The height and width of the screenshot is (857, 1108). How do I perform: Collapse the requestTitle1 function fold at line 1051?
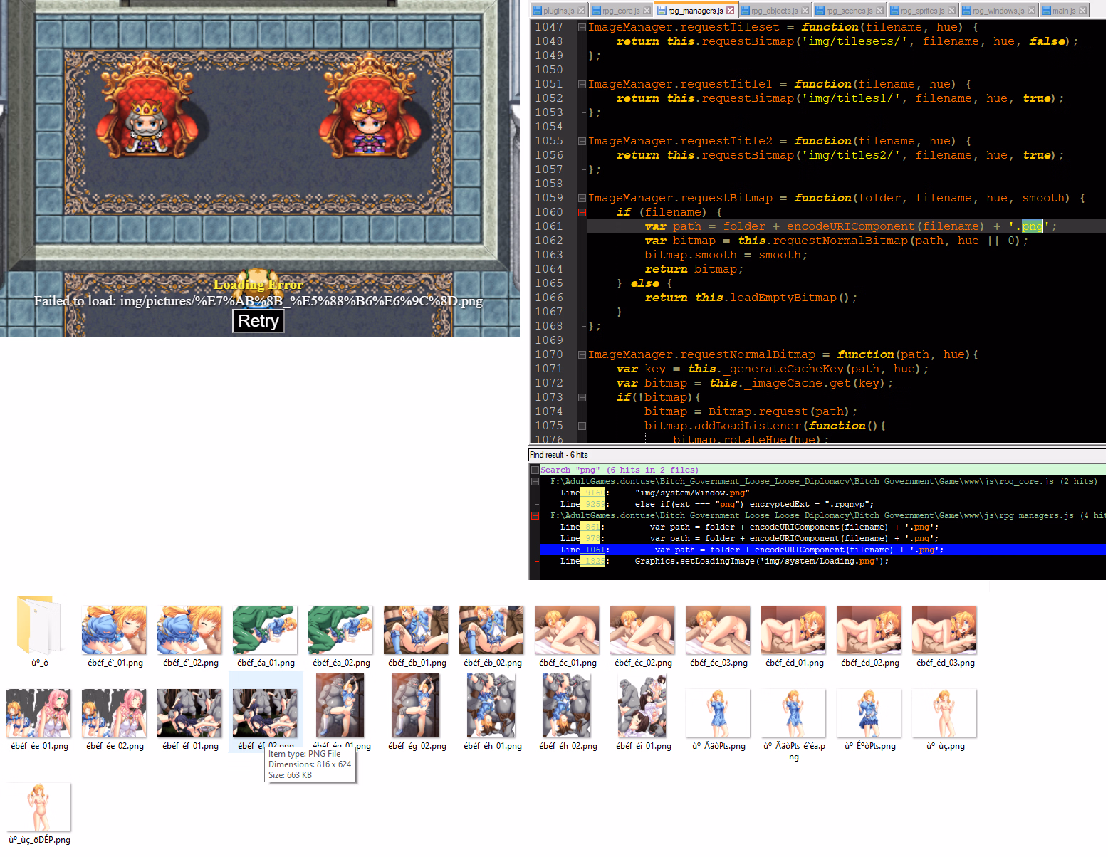pyautogui.click(x=582, y=84)
